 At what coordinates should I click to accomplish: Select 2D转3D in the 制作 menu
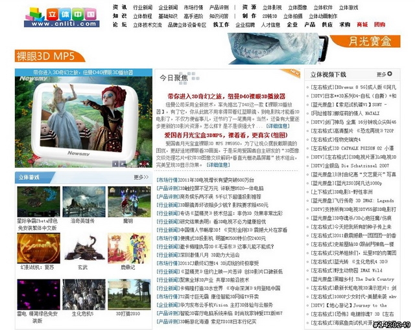pos(270,16)
